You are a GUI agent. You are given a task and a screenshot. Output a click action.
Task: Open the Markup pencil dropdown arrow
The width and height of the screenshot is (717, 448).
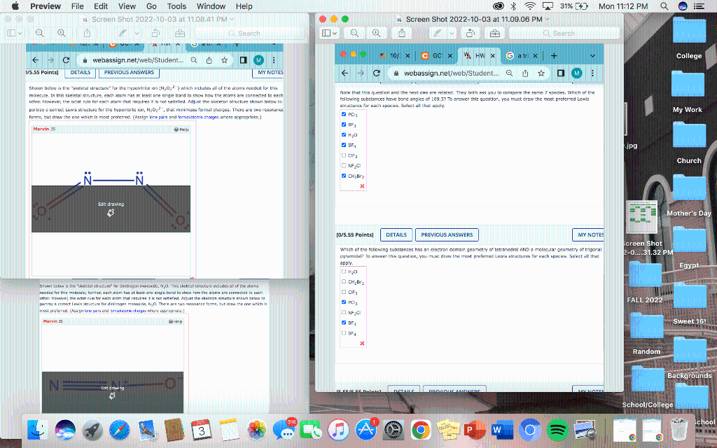pyautogui.click(x=451, y=33)
